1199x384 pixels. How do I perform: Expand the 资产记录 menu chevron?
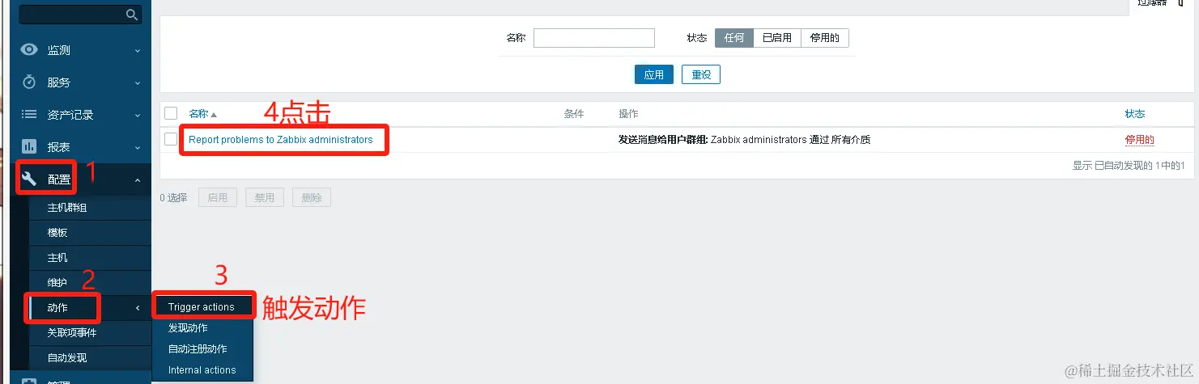138,115
